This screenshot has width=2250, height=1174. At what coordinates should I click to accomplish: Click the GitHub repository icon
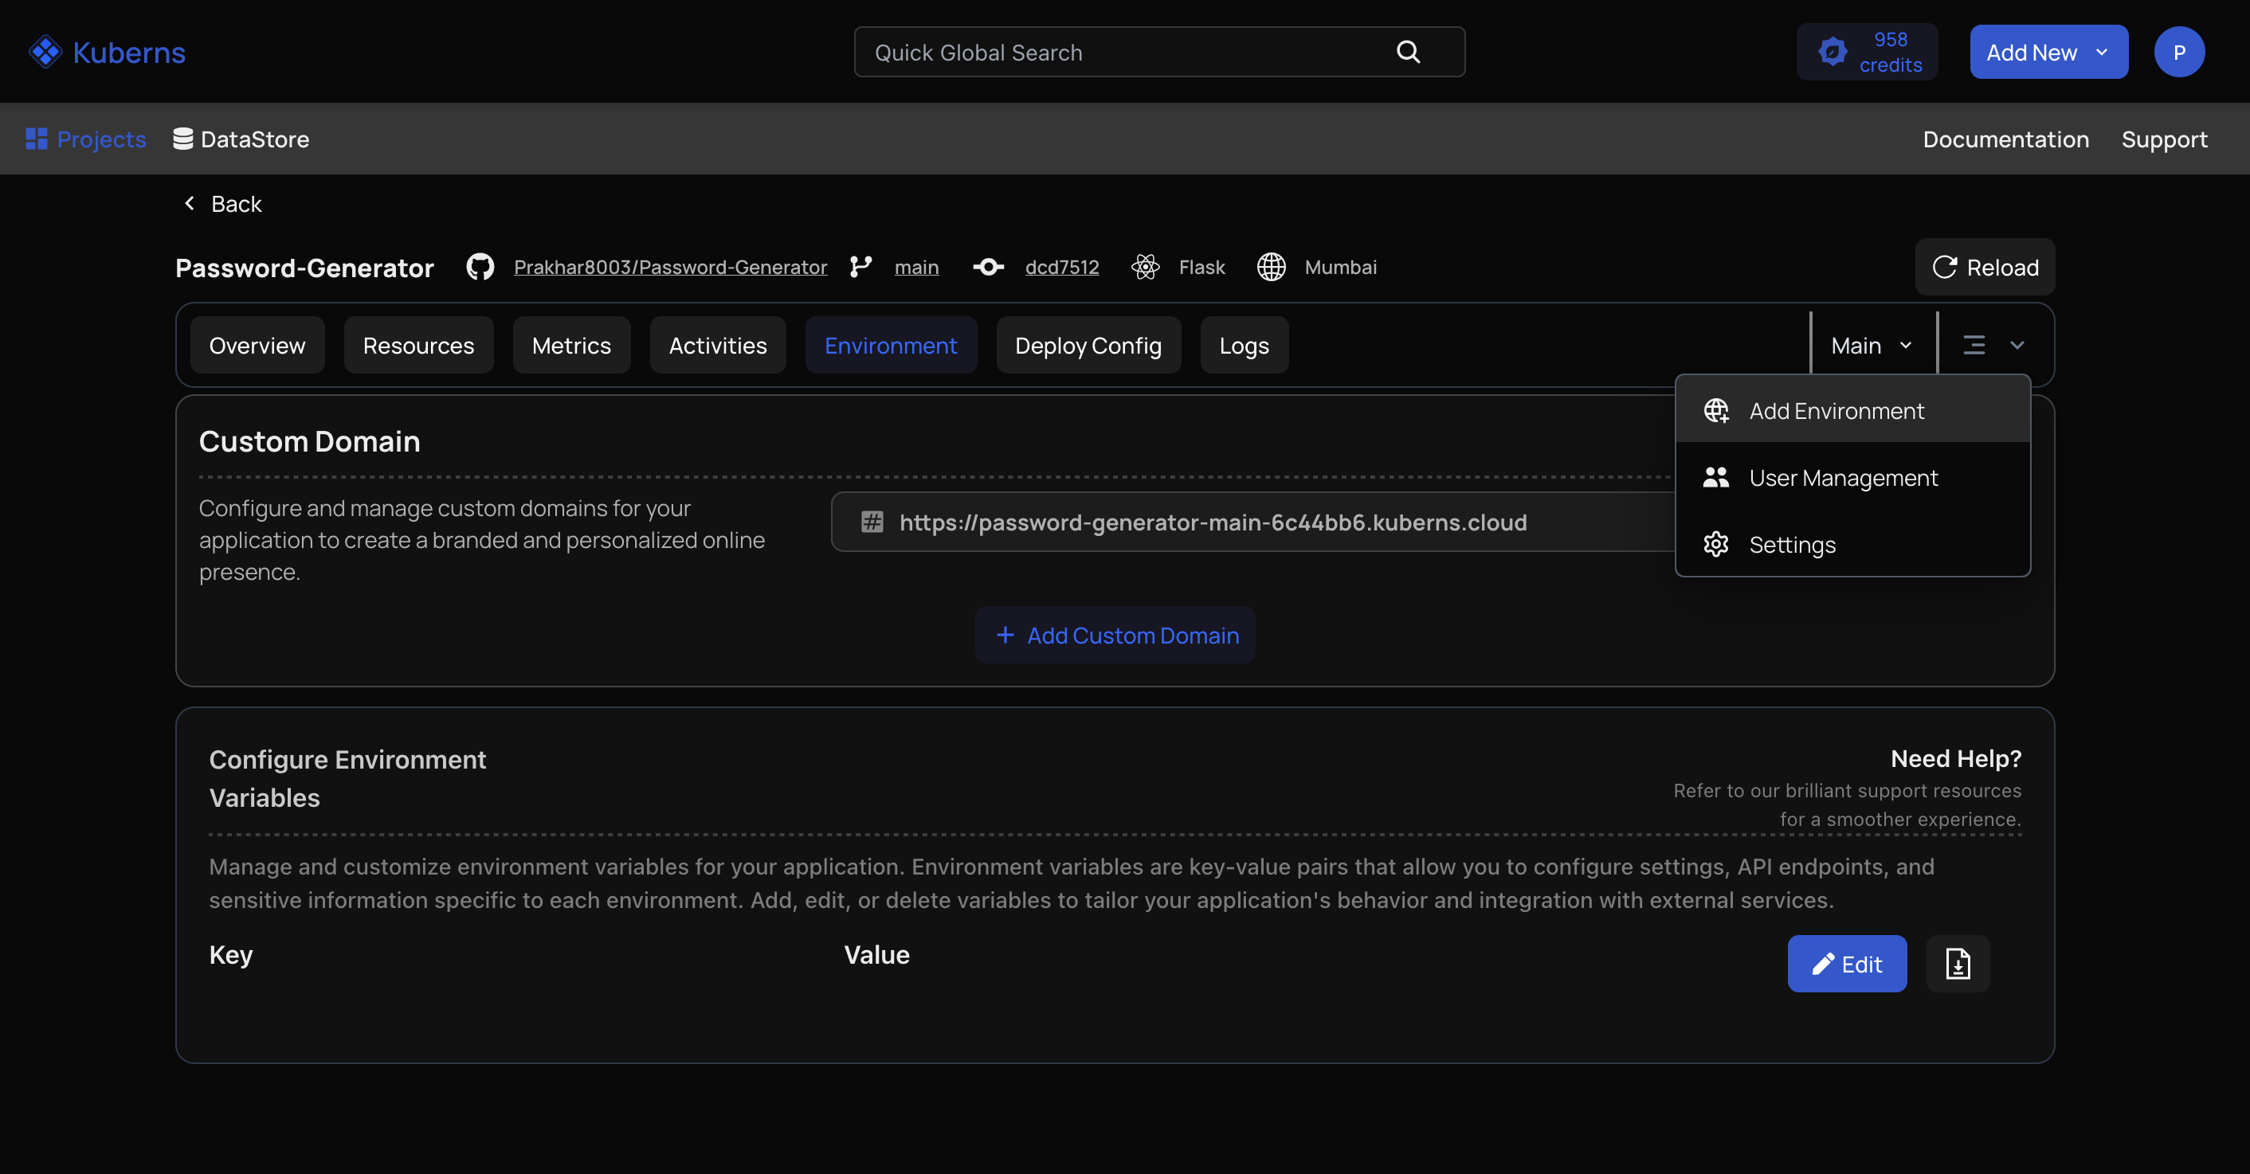pyautogui.click(x=480, y=267)
